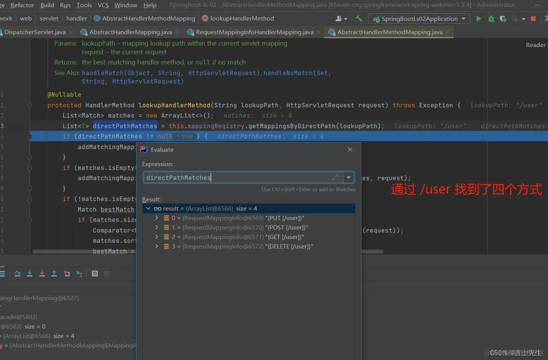Open the expression history dropdown arrow
The image size is (548, 360).
coord(349,178)
